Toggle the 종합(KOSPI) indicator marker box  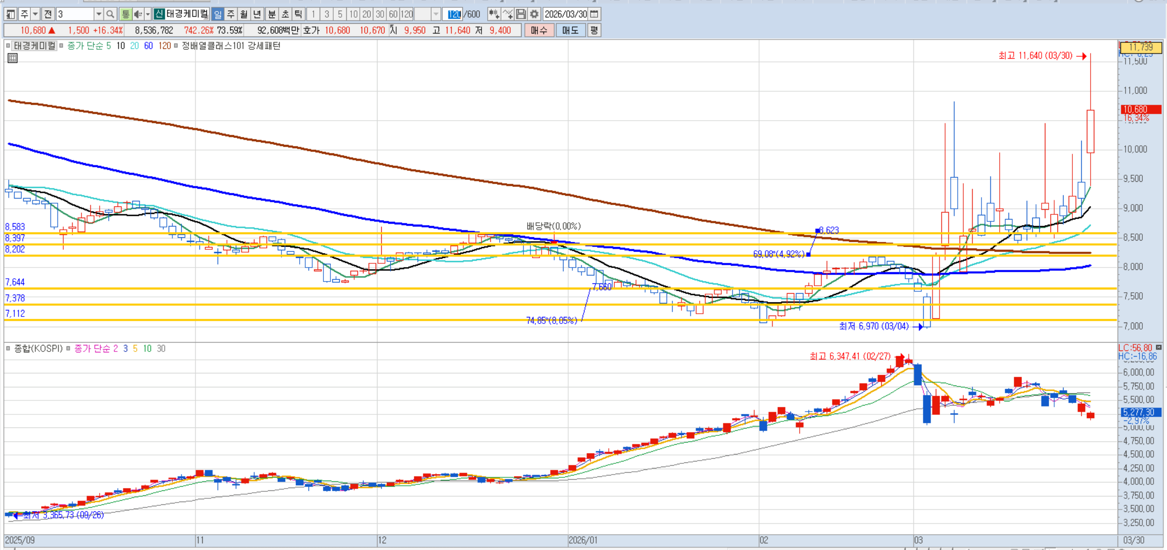coord(8,348)
